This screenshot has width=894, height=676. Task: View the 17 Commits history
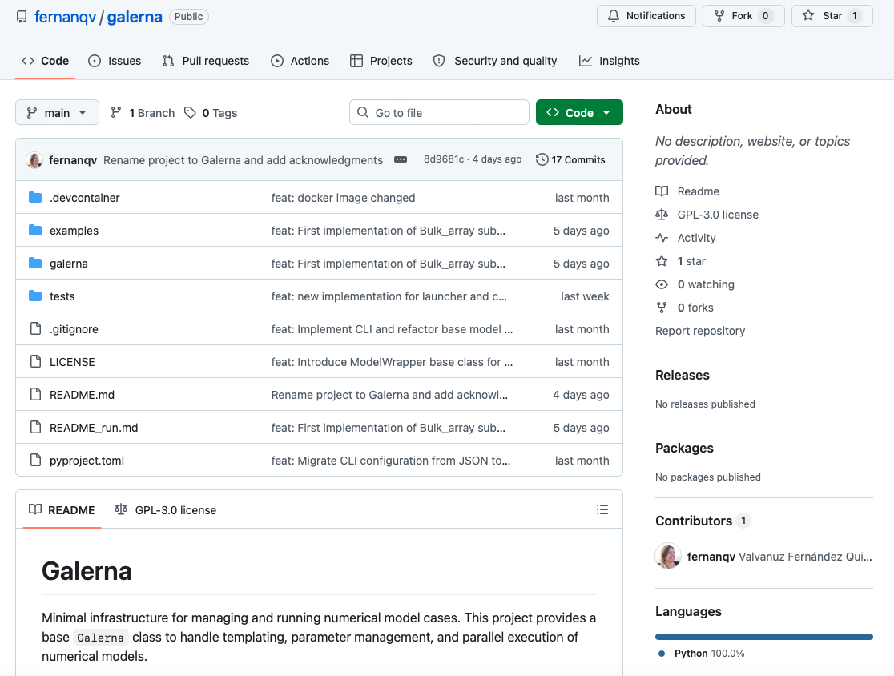coord(570,159)
